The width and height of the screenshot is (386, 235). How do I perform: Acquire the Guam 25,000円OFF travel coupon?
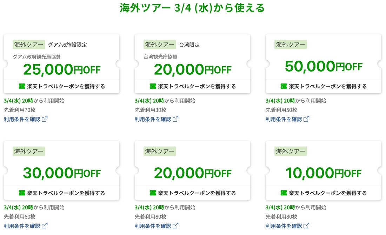pyautogui.click(x=61, y=86)
